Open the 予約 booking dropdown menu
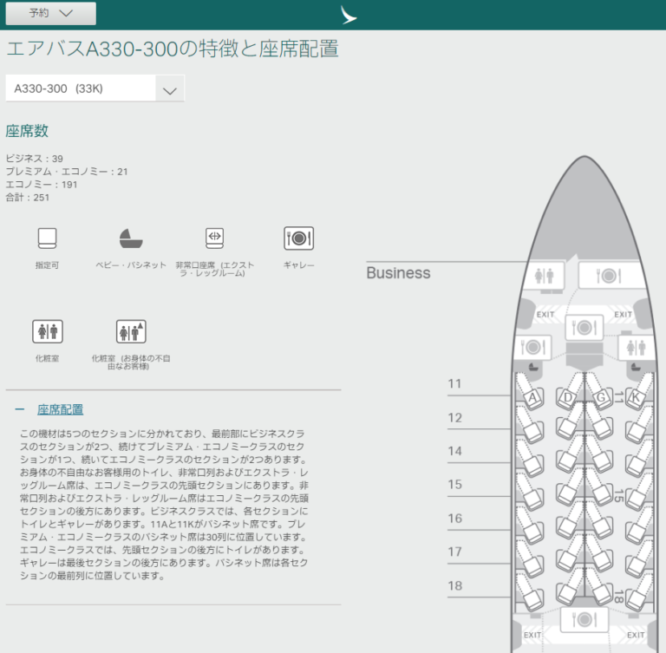Screen dimensions: 666x653 point(51,13)
